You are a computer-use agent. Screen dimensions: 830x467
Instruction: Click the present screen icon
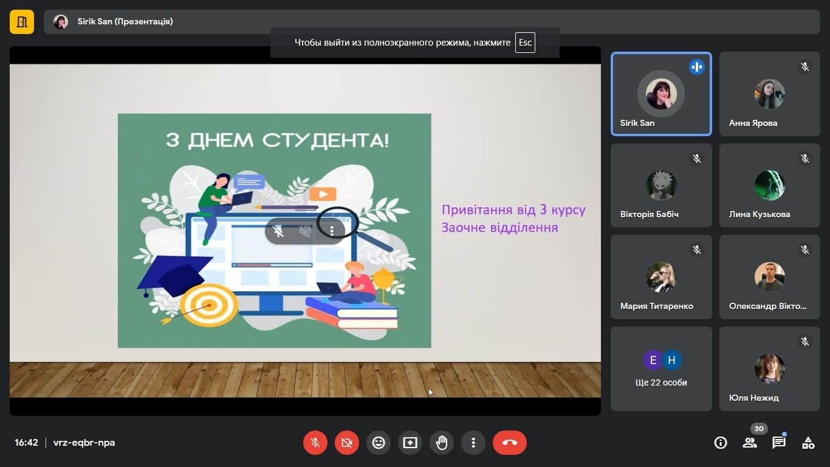(x=410, y=443)
